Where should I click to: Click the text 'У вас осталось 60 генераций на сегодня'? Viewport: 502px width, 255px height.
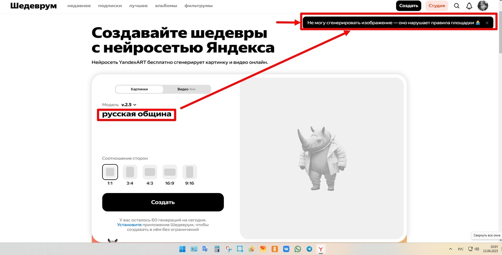tap(163, 220)
